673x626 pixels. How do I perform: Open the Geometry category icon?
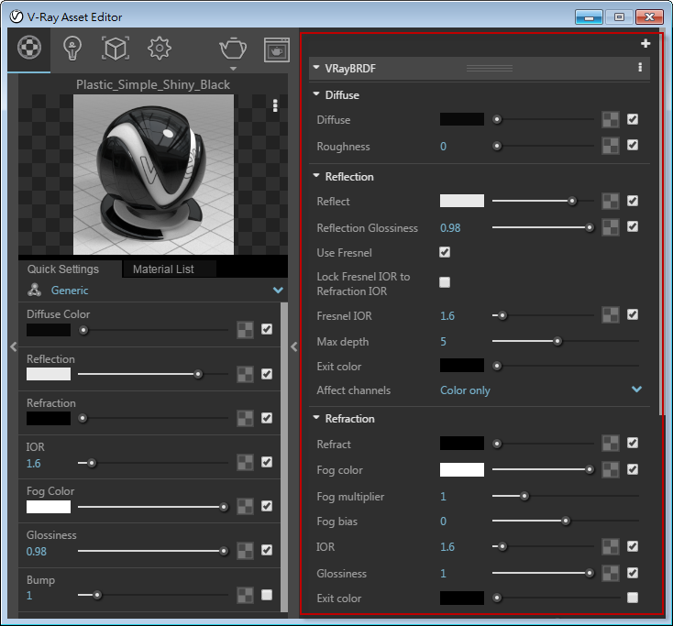pos(115,49)
